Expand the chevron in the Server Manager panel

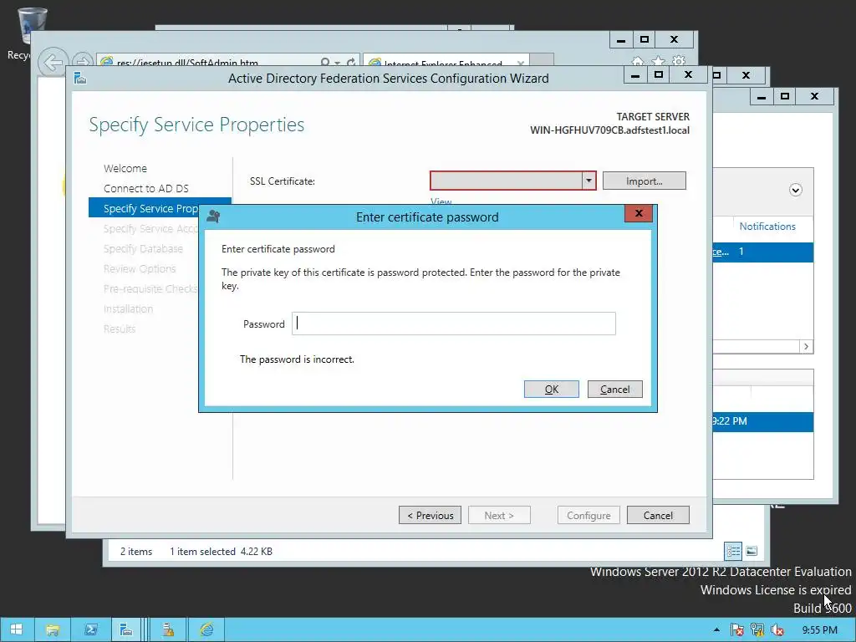point(796,190)
